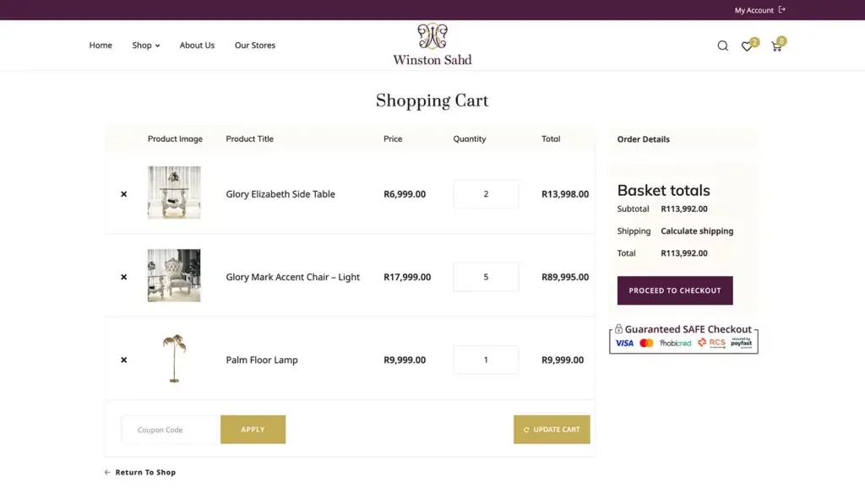Open Palm Floor Lamp title link

point(262,360)
